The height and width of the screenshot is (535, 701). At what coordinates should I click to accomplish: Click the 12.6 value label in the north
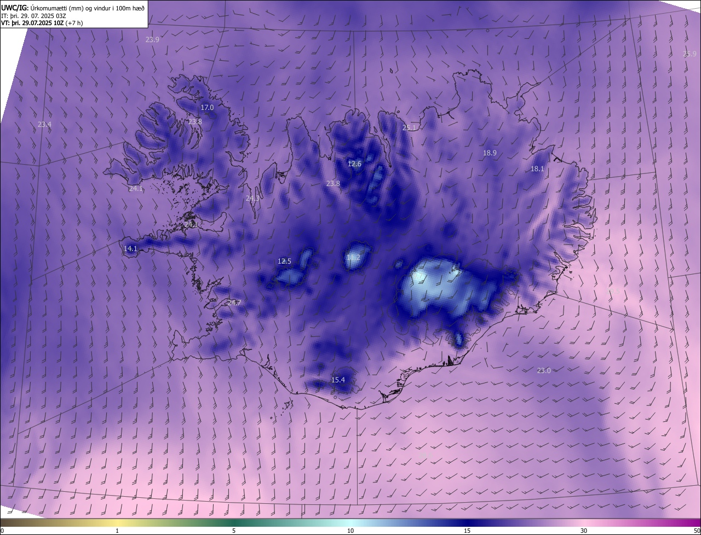(x=354, y=164)
